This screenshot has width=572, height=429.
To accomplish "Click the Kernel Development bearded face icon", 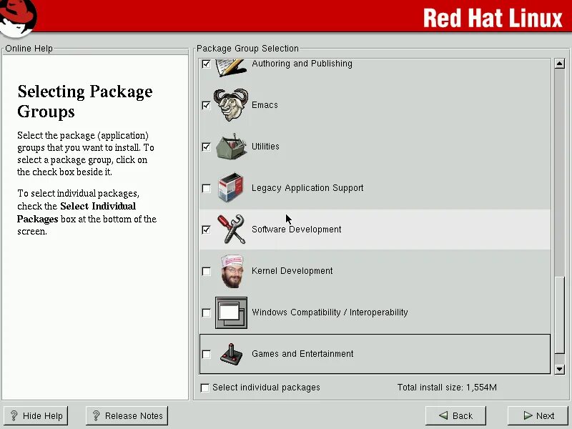I will pos(232,271).
